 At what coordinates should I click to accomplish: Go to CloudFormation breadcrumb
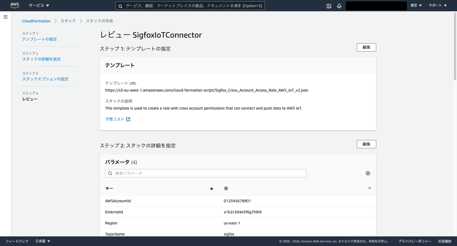pos(36,21)
